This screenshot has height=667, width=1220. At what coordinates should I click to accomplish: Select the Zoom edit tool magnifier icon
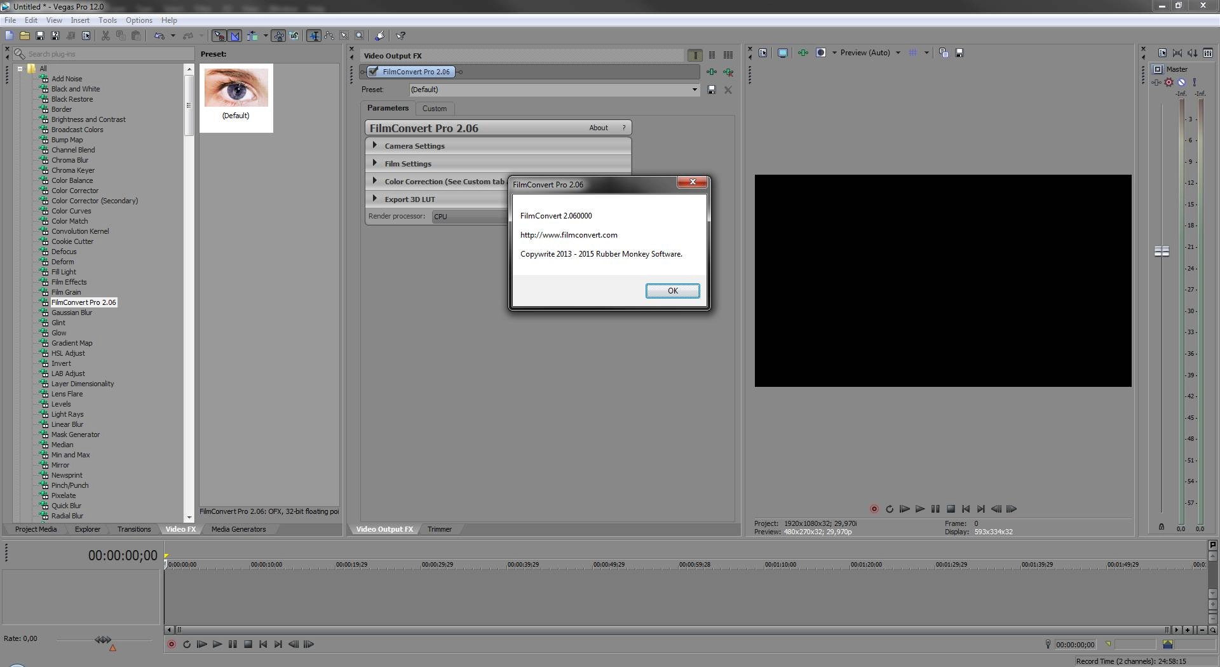(x=360, y=36)
